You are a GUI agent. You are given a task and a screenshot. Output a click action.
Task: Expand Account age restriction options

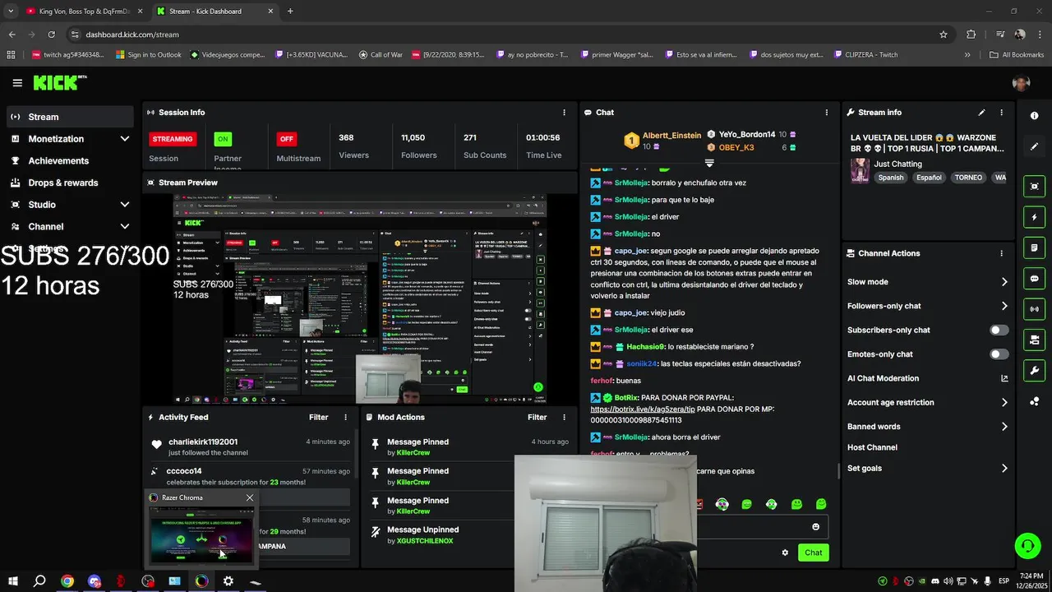(1004, 402)
